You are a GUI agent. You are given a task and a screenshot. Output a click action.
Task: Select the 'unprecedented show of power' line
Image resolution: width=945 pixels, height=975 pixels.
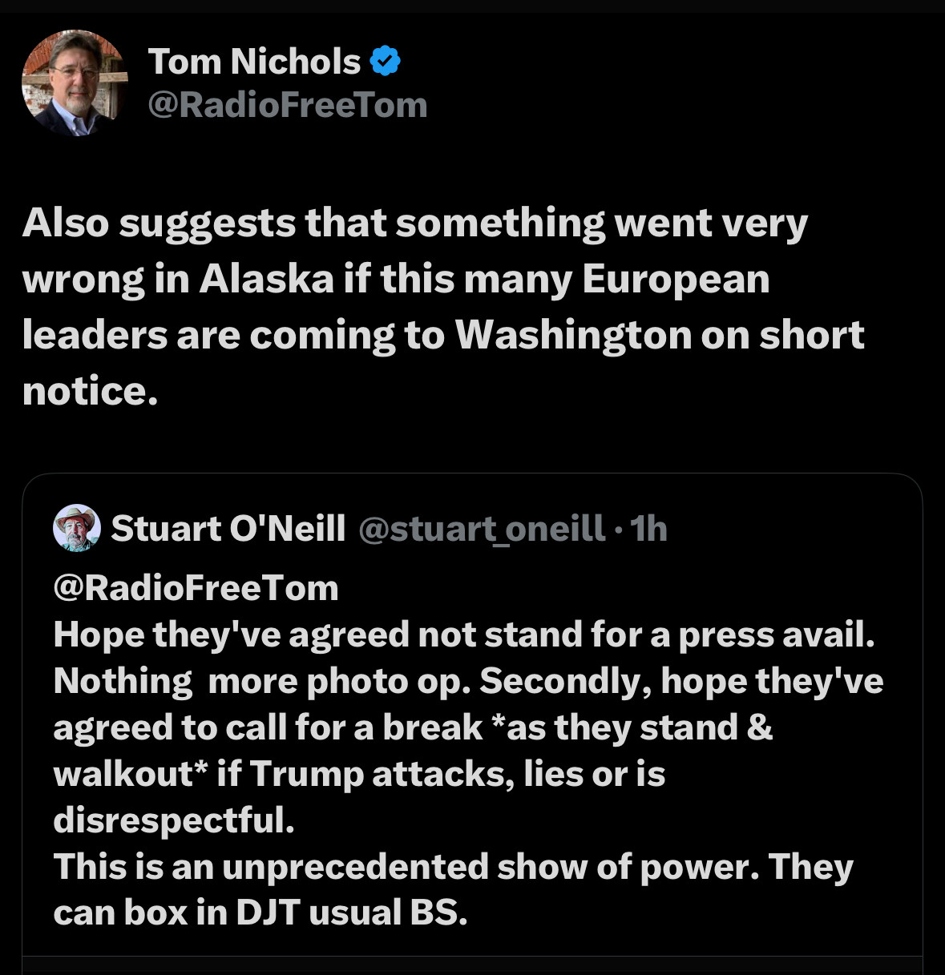pyautogui.click(x=454, y=868)
